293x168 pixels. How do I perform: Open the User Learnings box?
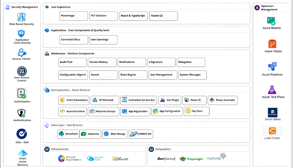point(103,40)
